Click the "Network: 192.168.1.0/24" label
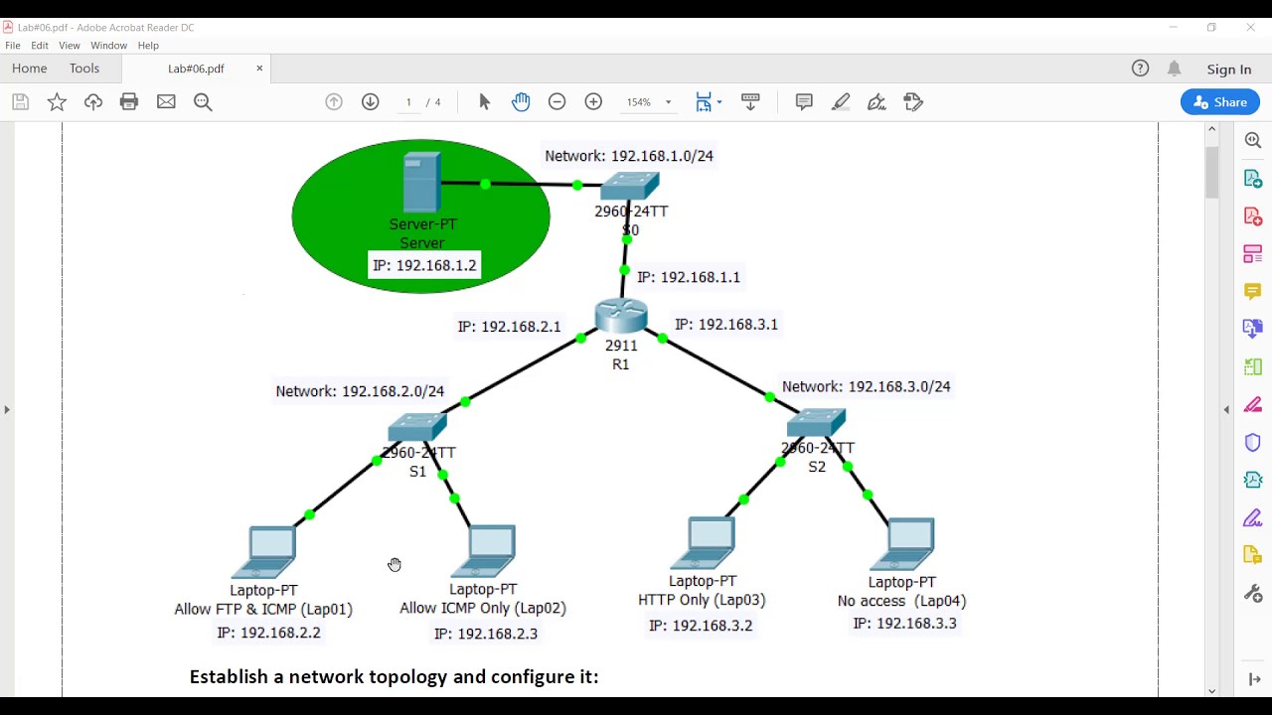The width and height of the screenshot is (1272, 715). click(629, 156)
